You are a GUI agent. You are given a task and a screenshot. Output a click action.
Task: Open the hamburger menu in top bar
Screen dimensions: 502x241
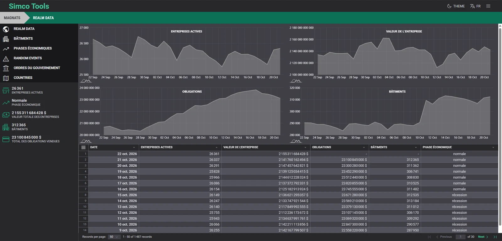pos(488,6)
